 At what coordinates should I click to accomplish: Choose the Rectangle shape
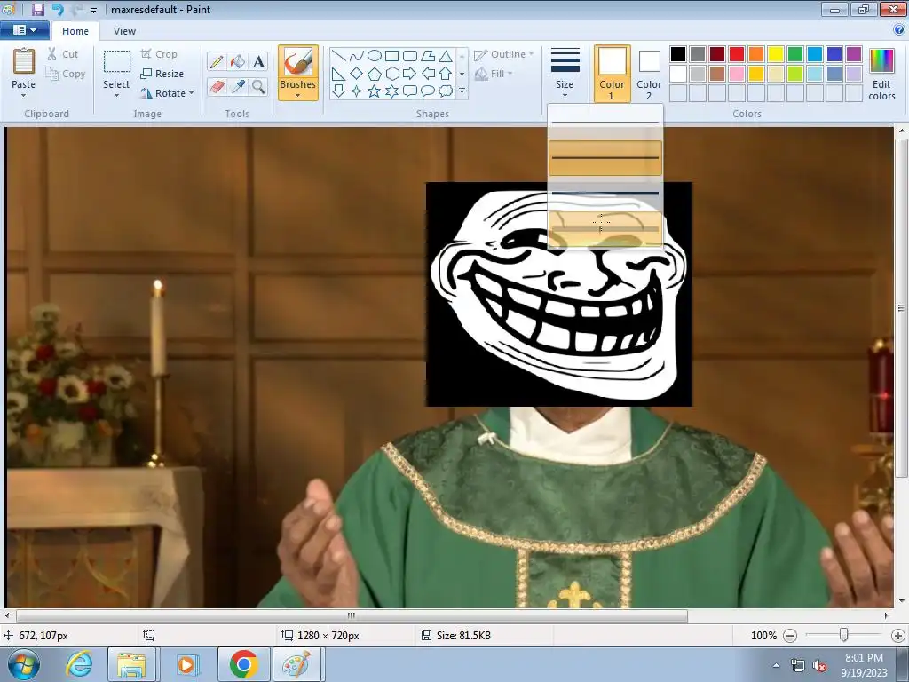[x=391, y=56]
